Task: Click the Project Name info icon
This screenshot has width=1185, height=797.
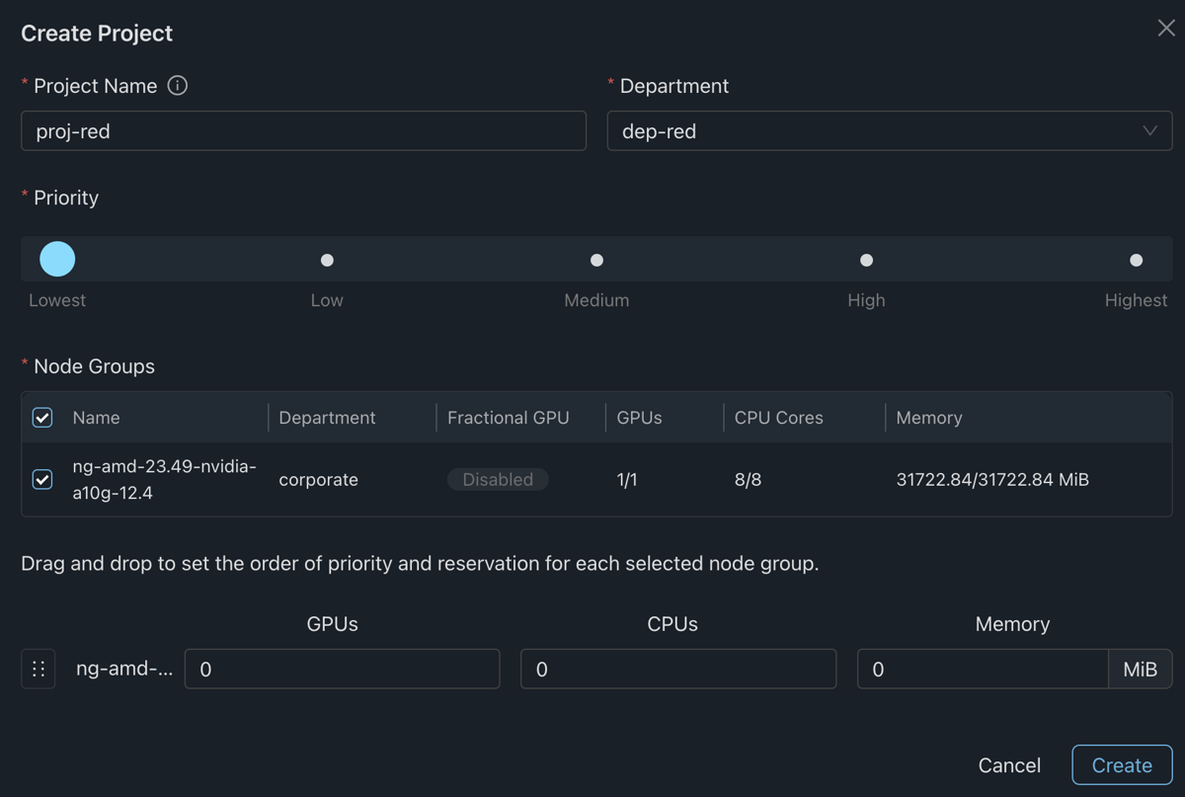Action: (x=178, y=86)
